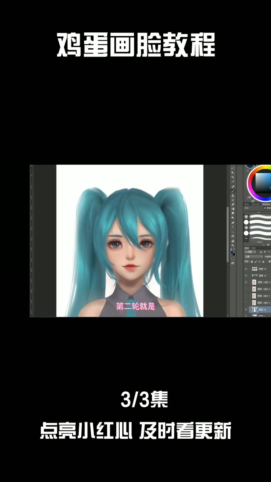Lock image pixels brush icon
The image size is (271, 482).
(256, 262)
